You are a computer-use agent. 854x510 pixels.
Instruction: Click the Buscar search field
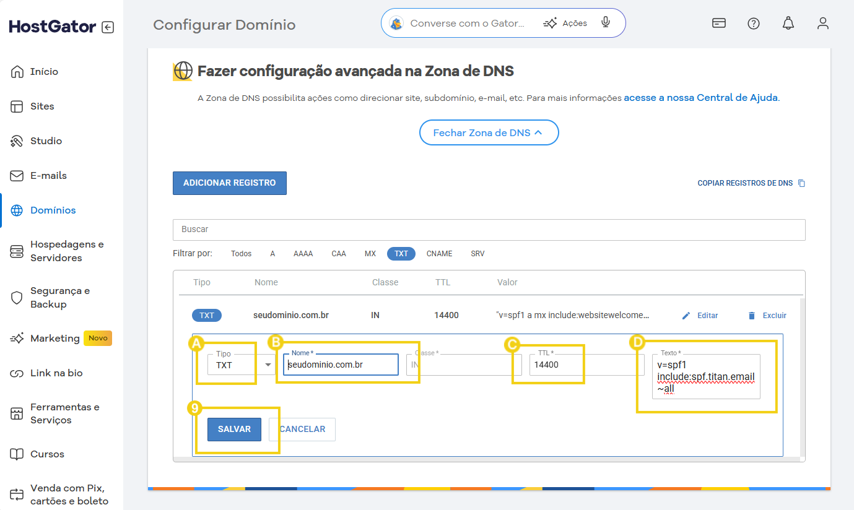coord(489,230)
